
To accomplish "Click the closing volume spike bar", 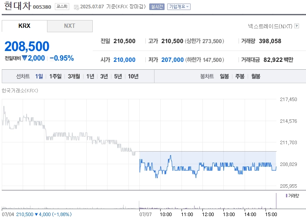I will (276, 201).
